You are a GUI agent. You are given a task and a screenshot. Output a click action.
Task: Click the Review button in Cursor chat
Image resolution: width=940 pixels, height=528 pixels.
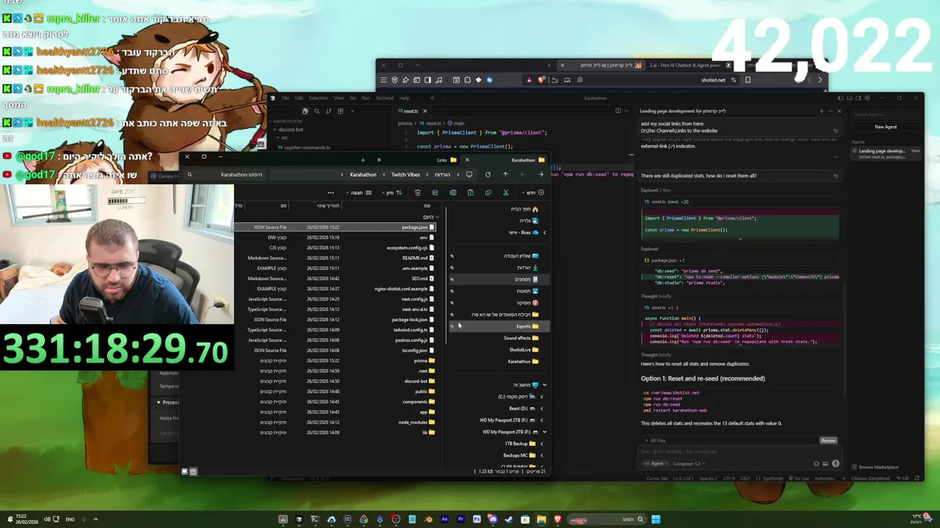(828, 441)
